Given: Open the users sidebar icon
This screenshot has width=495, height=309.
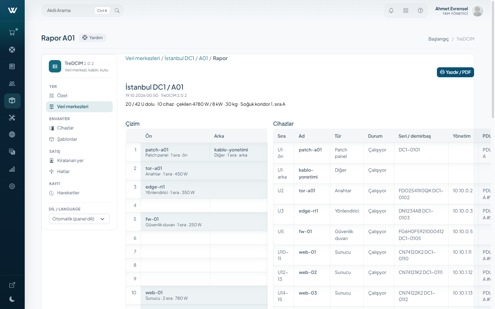Looking at the screenshot, I should (12, 83).
